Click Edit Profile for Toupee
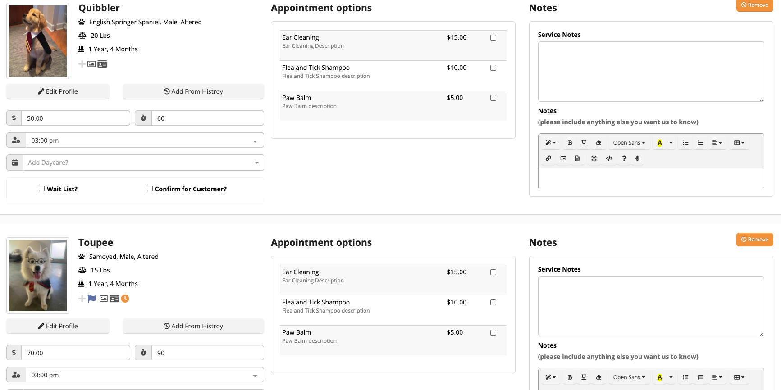The width and height of the screenshot is (781, 390). (58, 326)
